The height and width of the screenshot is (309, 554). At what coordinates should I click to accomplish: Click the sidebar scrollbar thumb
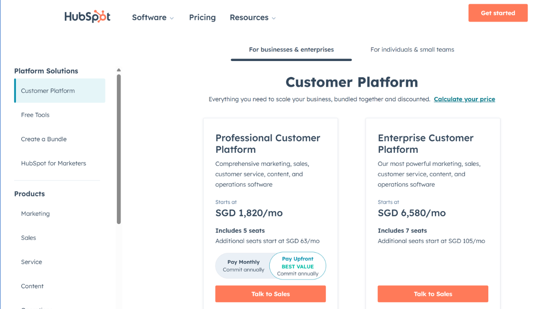coord(119,149)
